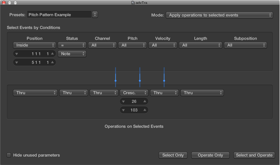
Task: Click the Velocity mapping line handle
Action: pos(164,81)
